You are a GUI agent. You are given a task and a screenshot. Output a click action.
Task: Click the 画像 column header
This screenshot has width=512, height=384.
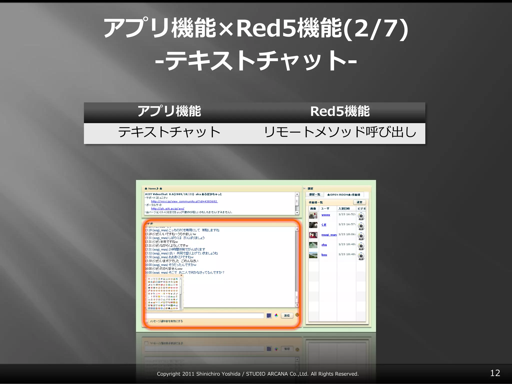314,208
